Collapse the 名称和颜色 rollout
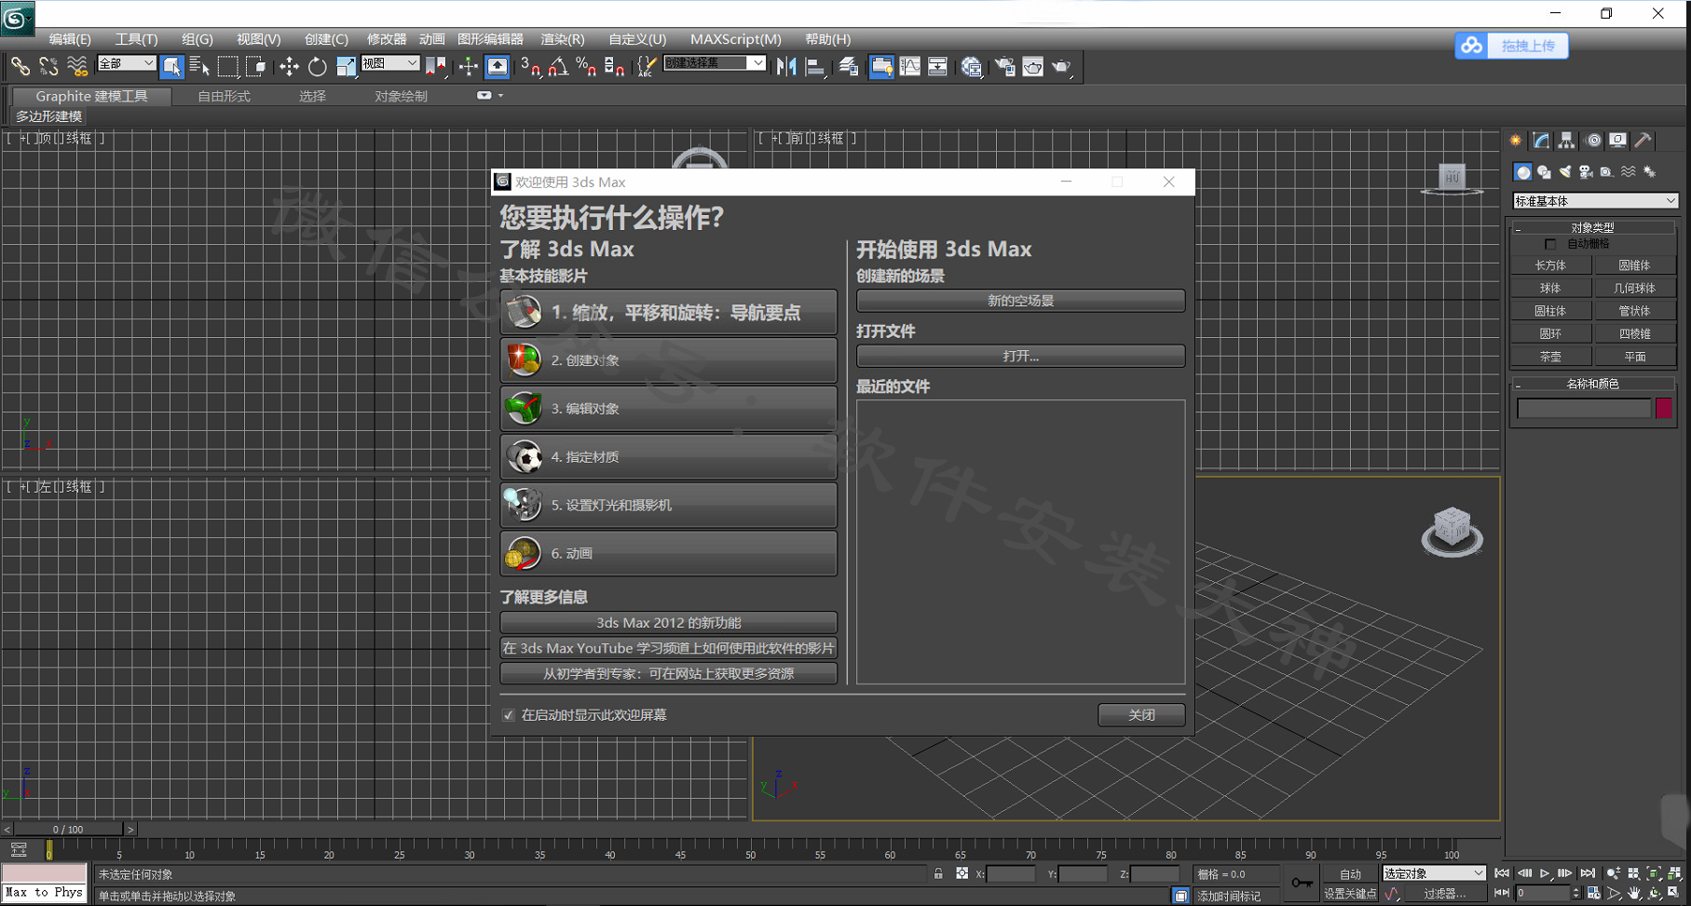This screenshot has height=906, width=1691. tap(1593, 384)
